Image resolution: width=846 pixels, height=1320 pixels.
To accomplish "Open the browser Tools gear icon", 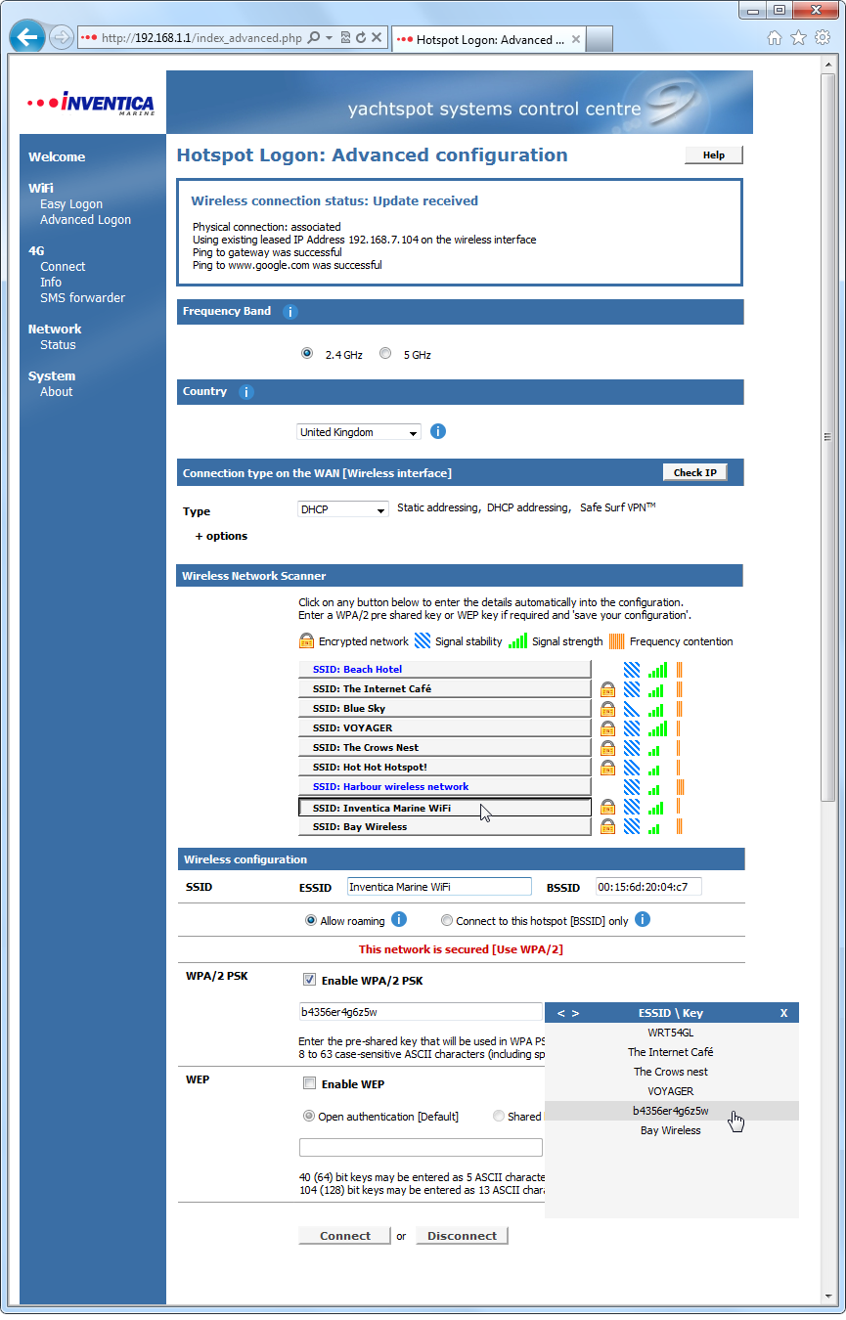I will (x=822, y=38).
